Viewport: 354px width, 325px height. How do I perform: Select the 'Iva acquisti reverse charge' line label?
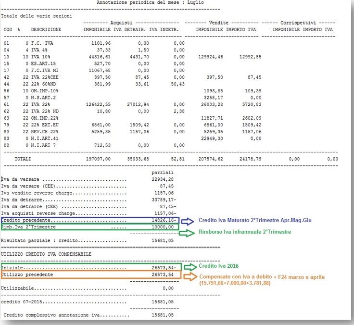(38, 213)
